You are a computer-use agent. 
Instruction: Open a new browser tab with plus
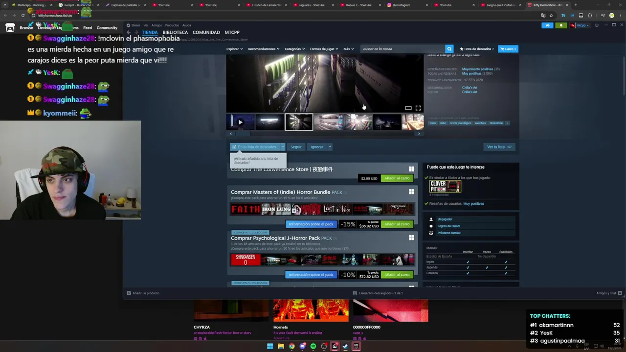pyautogui.click(x=576, y=5)
